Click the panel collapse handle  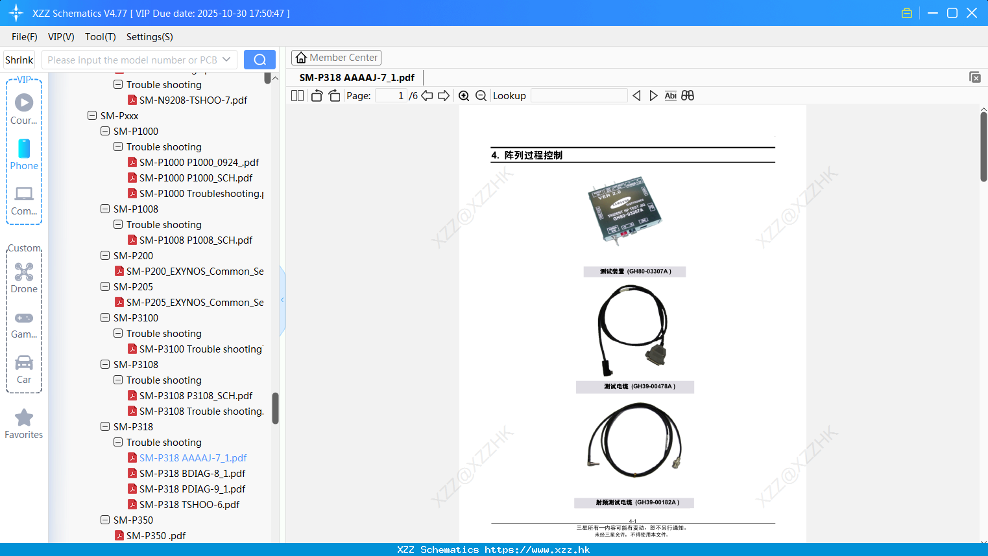pyautogui.click(x=282, y=300)
